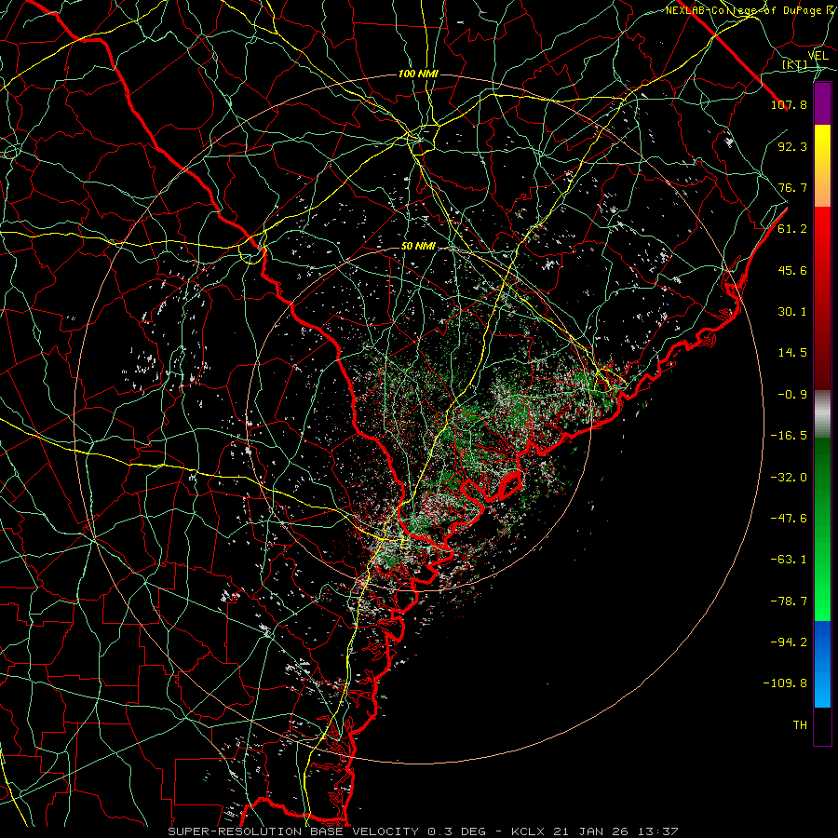This screenshot has width=838, height=838.
Task: Click the 107.8 velocity scale value
Action: pos(789,104)
